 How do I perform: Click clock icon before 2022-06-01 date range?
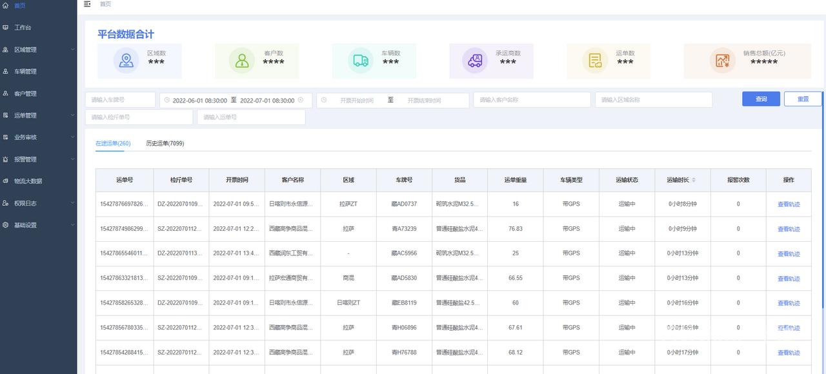(167, 100)
